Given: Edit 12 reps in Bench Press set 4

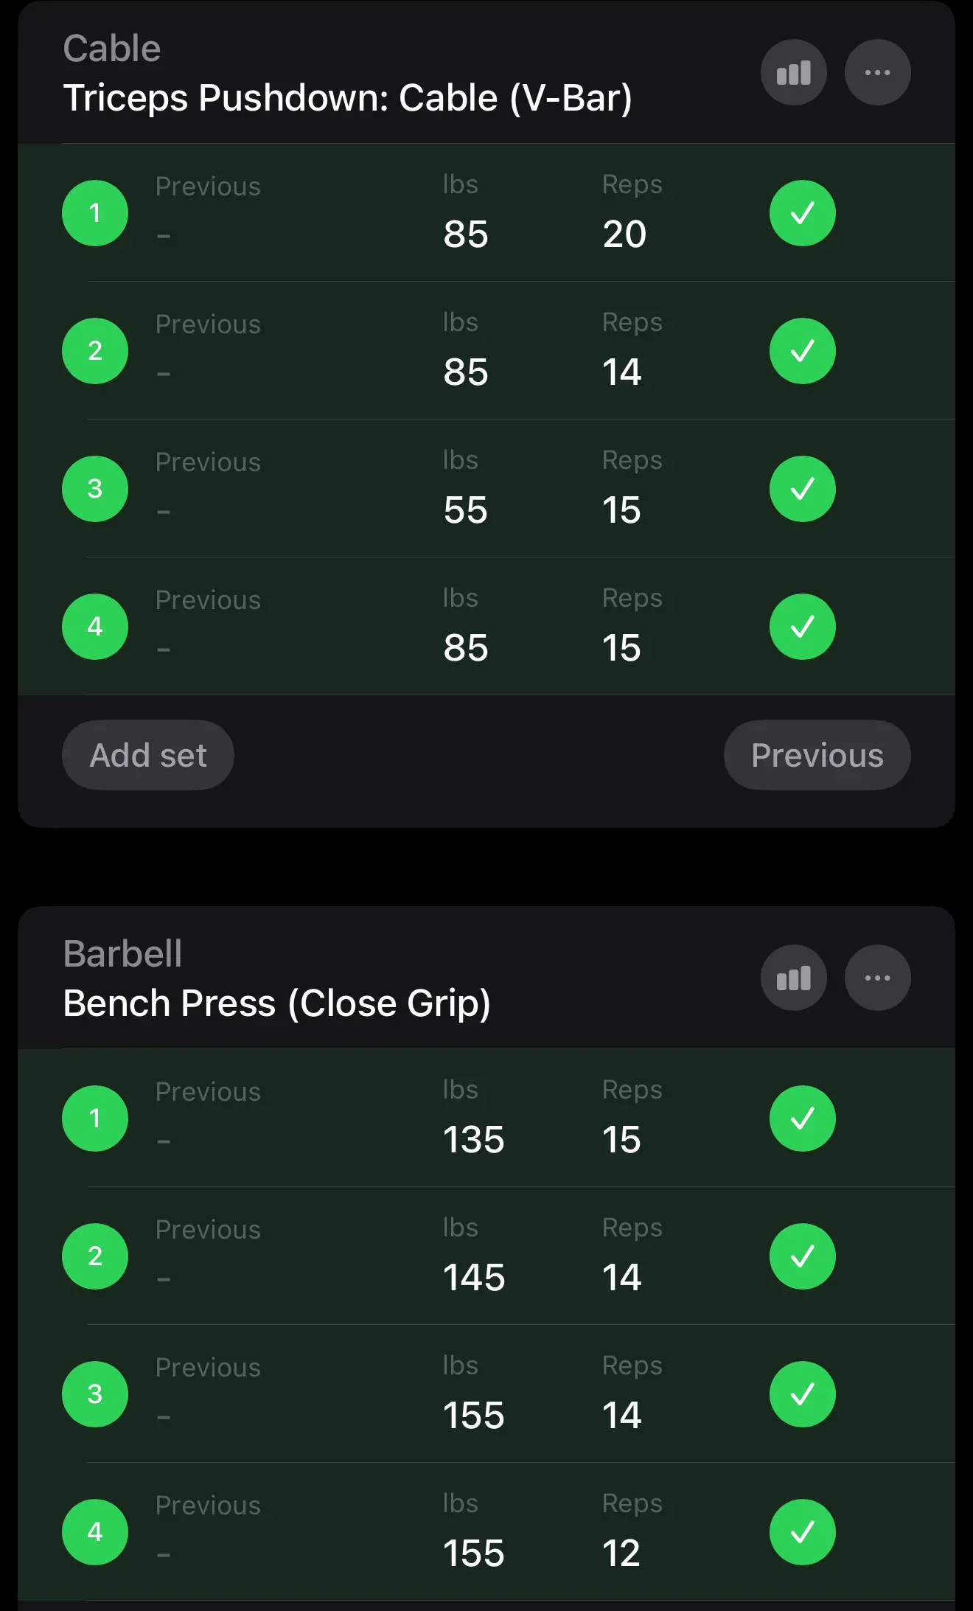Looking at the screenshot, I should click(x=621, y=1553).
